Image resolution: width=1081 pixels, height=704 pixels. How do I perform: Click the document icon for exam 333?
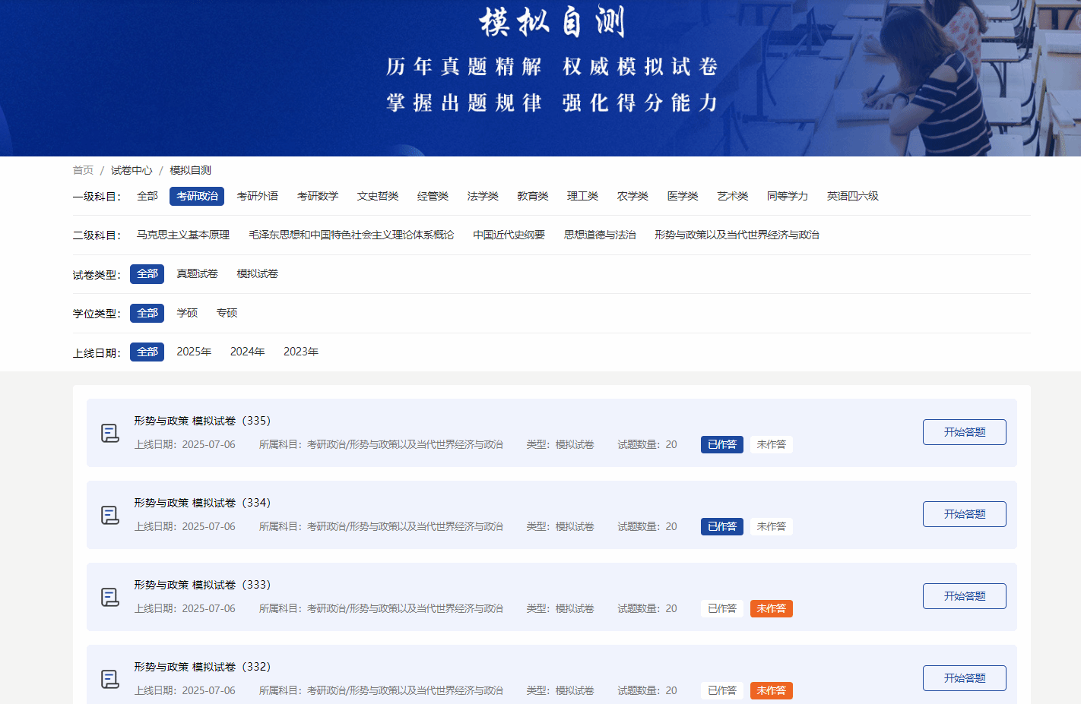(x=110, y=597)
